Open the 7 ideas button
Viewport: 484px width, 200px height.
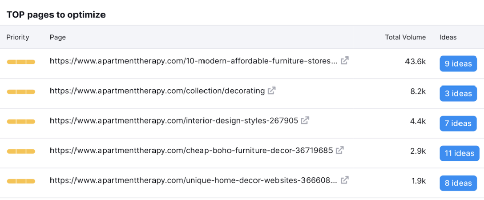click(x=458, y=124)
